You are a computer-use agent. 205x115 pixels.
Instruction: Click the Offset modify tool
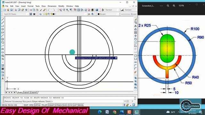coord(135,29)
